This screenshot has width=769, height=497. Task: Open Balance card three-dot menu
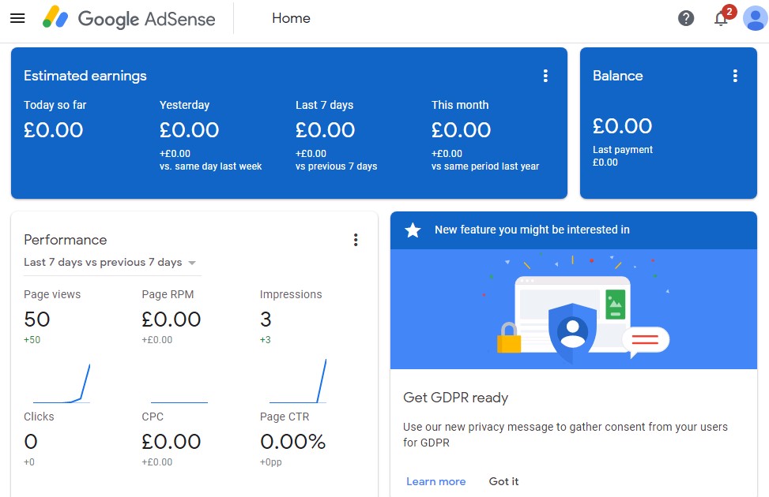pyautogui.click(x=735, y=76)
